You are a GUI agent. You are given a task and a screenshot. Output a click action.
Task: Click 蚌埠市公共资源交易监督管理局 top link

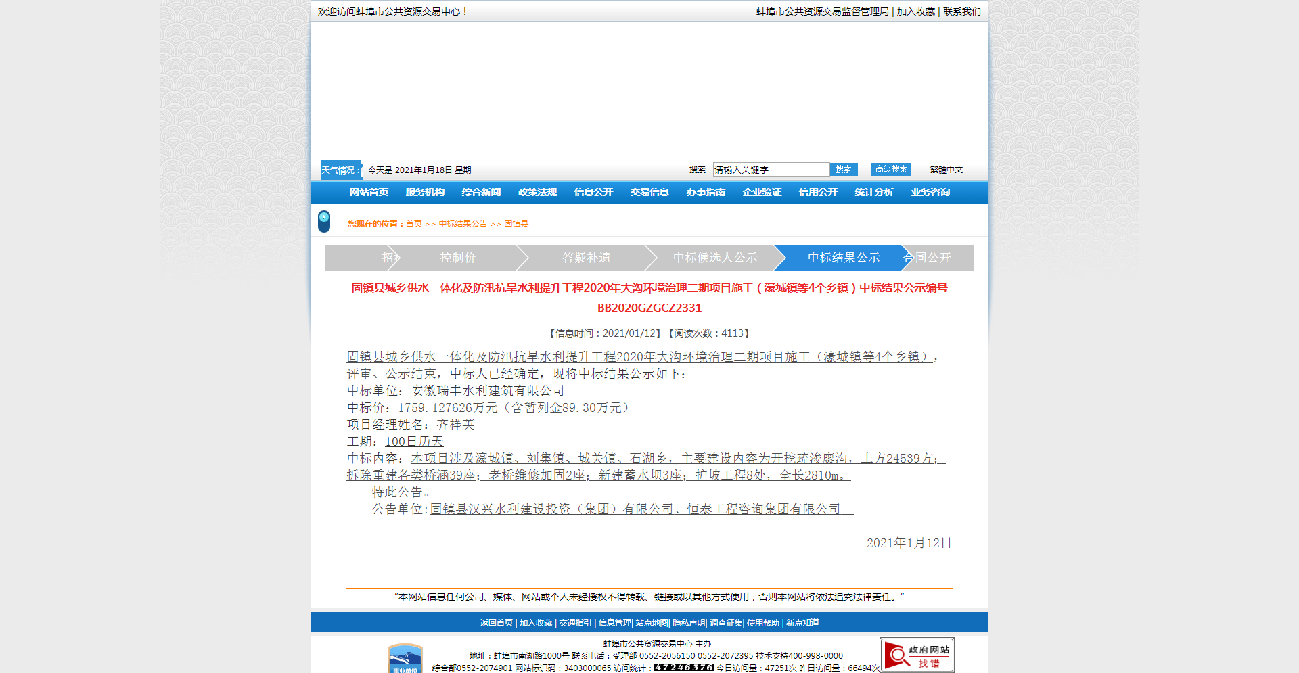822,11
